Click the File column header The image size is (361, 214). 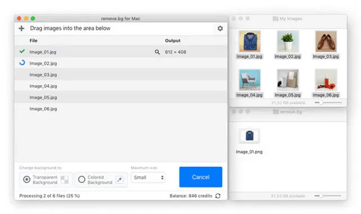(33, 41)
